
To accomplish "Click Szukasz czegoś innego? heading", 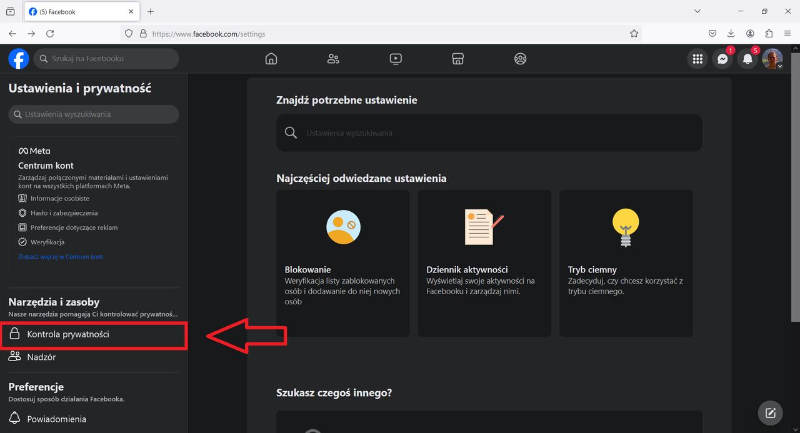I will [334, 393].
